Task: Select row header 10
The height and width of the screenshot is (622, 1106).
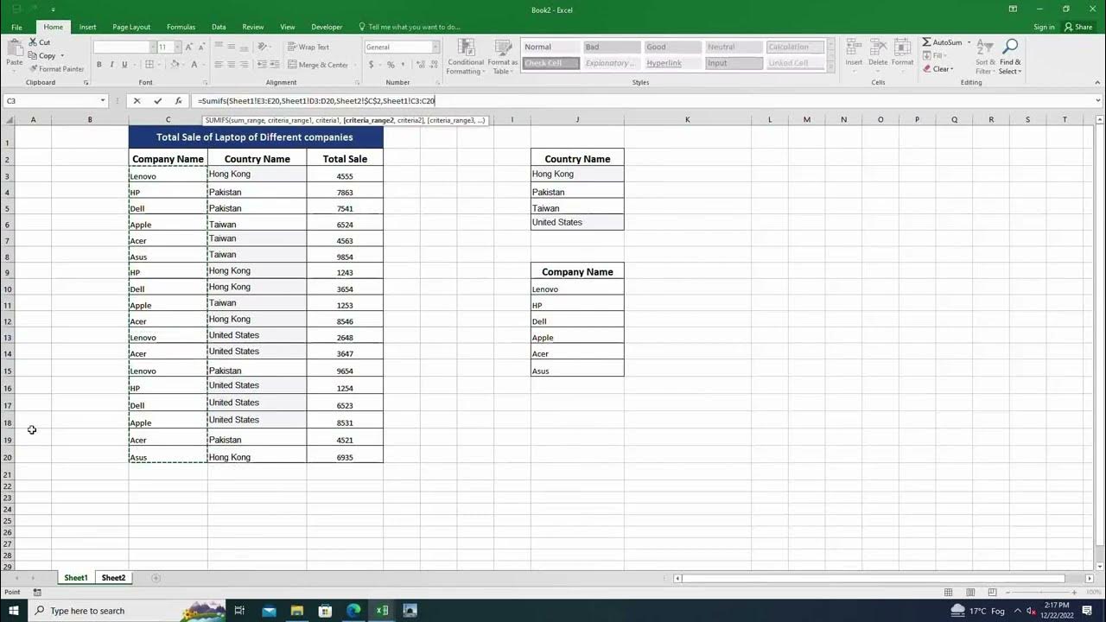Action: pos(8,289)
